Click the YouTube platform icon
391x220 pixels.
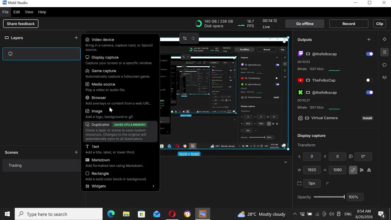tap(301, 80)
